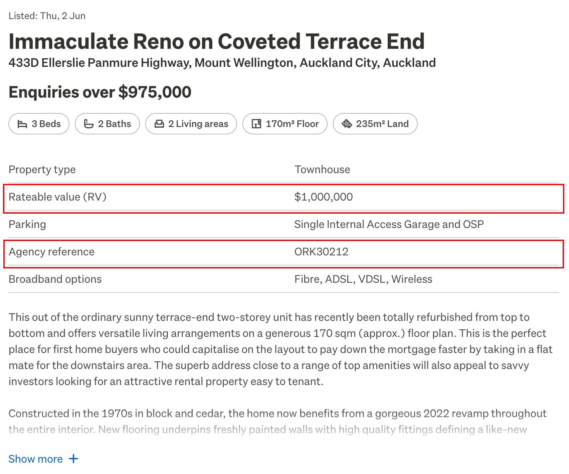The height and width of the screenshot is (474, 569).
Task: Click the Rateable value (RV) label
Action: coord(57,197)
